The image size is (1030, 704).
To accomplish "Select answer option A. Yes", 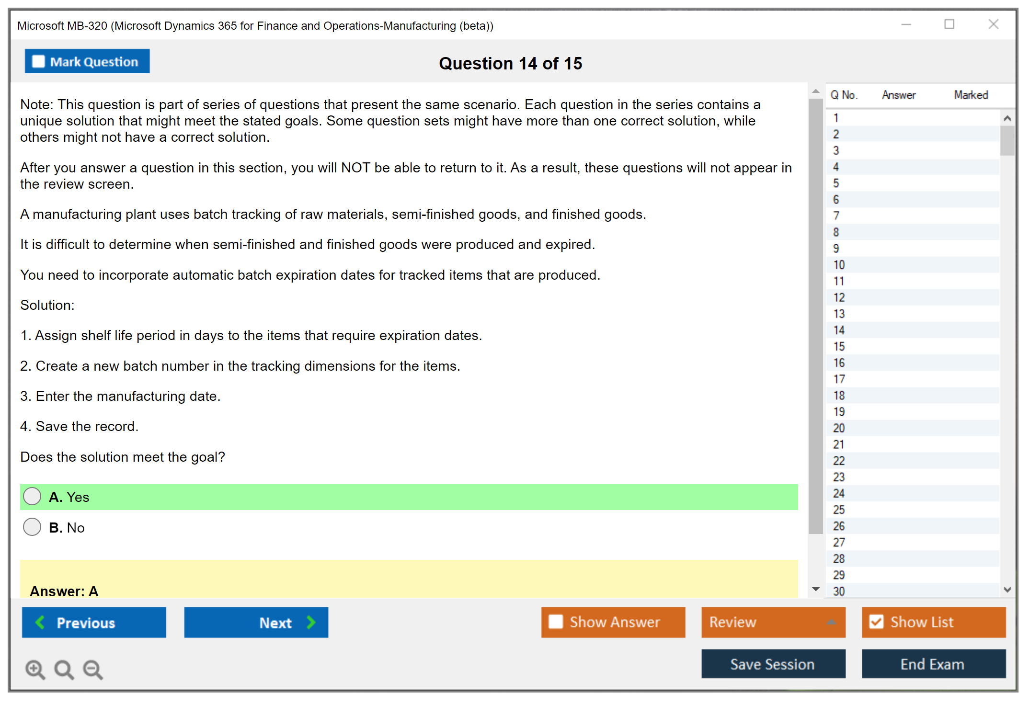I will click(32, 496).
